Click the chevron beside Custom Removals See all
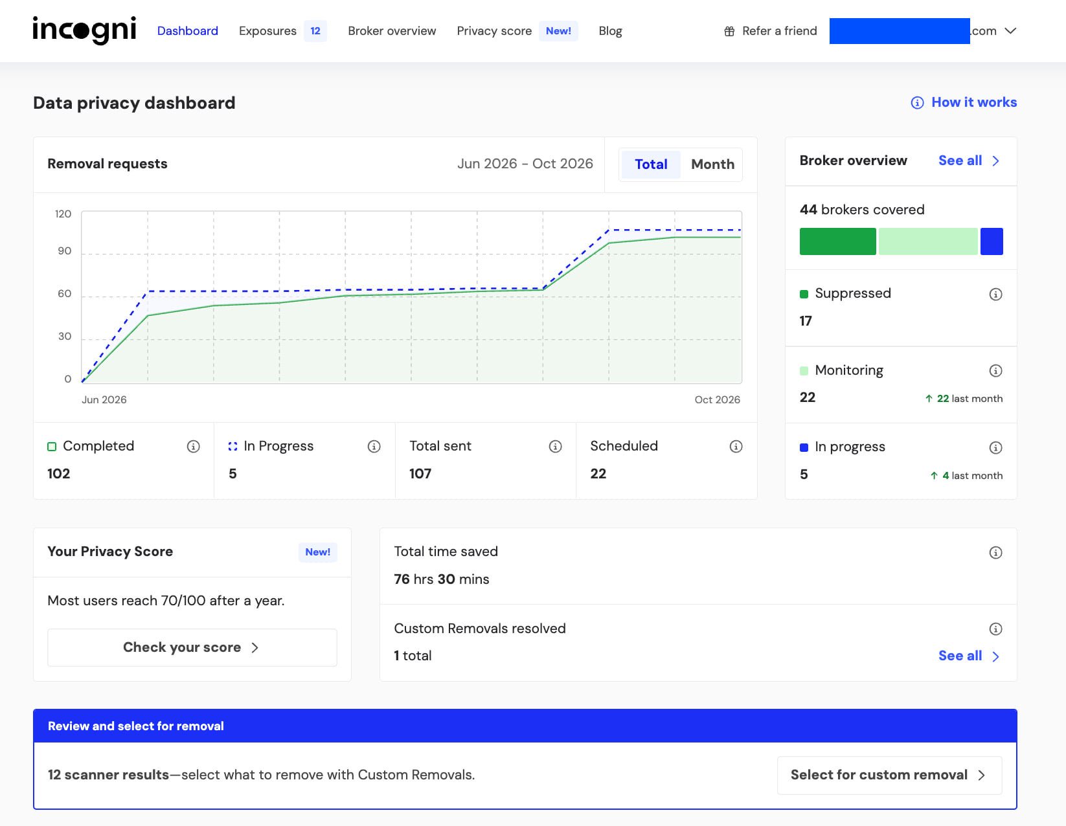1066x826 pixels. click(996, 656)
